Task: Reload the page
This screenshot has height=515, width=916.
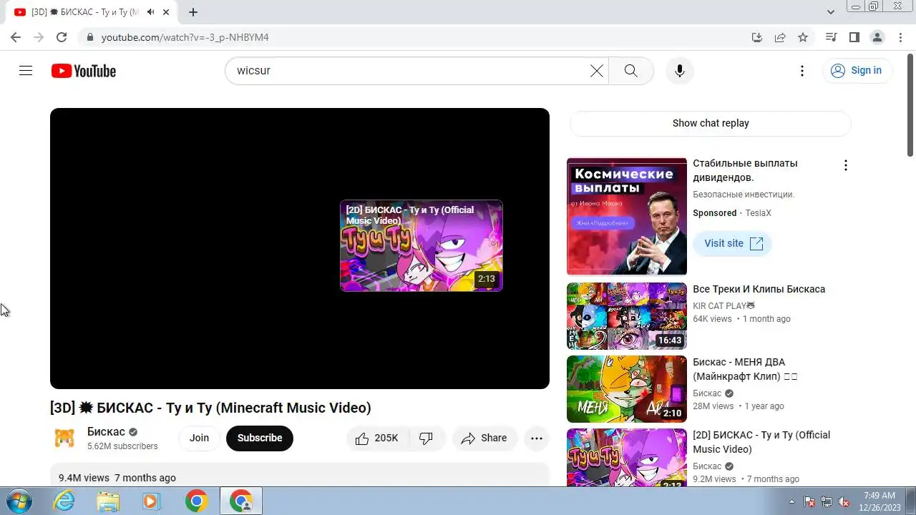Action: pos(62,37)
